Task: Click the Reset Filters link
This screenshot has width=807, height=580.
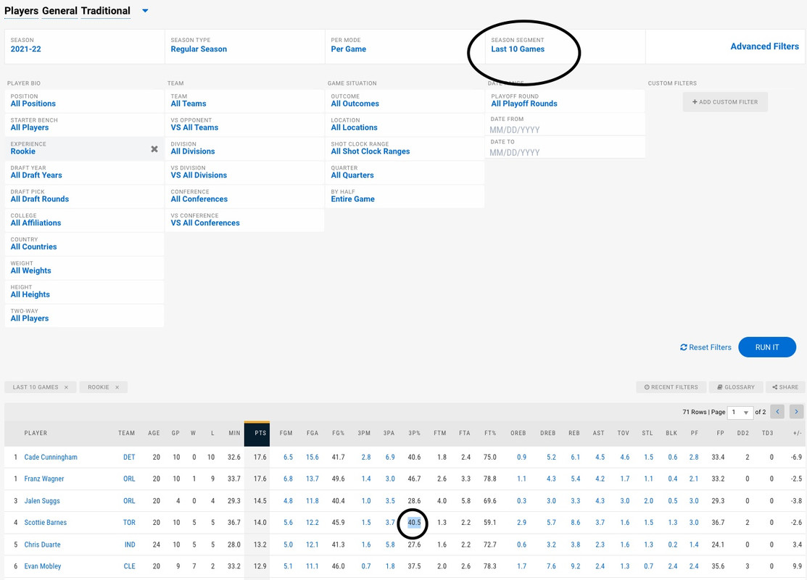Action: pos(705,347)
